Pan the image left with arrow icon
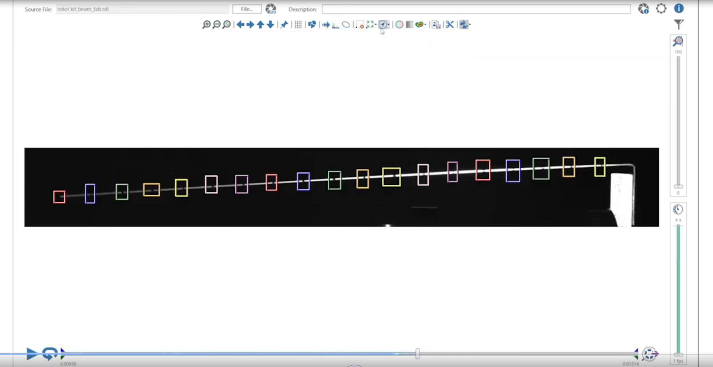The image size is (713, 367). tap(240, 24)
